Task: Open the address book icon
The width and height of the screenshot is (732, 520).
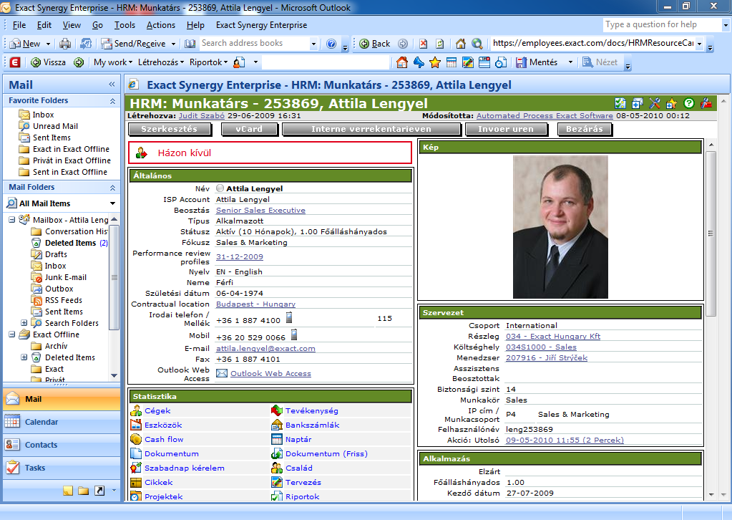Action: click(190, 44)
